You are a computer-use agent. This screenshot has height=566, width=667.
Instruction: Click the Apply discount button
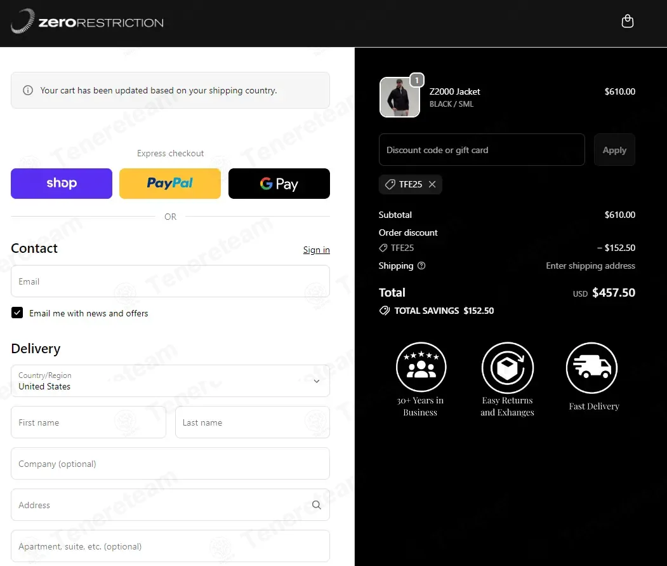(614, 150)
